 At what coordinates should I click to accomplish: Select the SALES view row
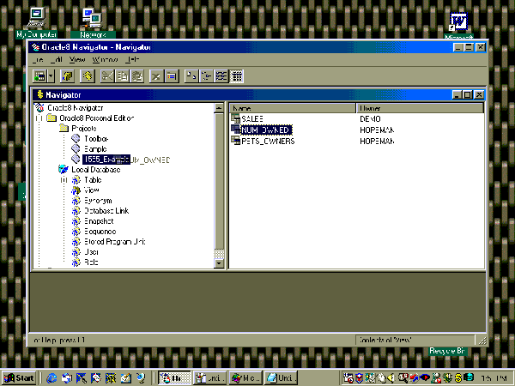(x=247, y=119)
